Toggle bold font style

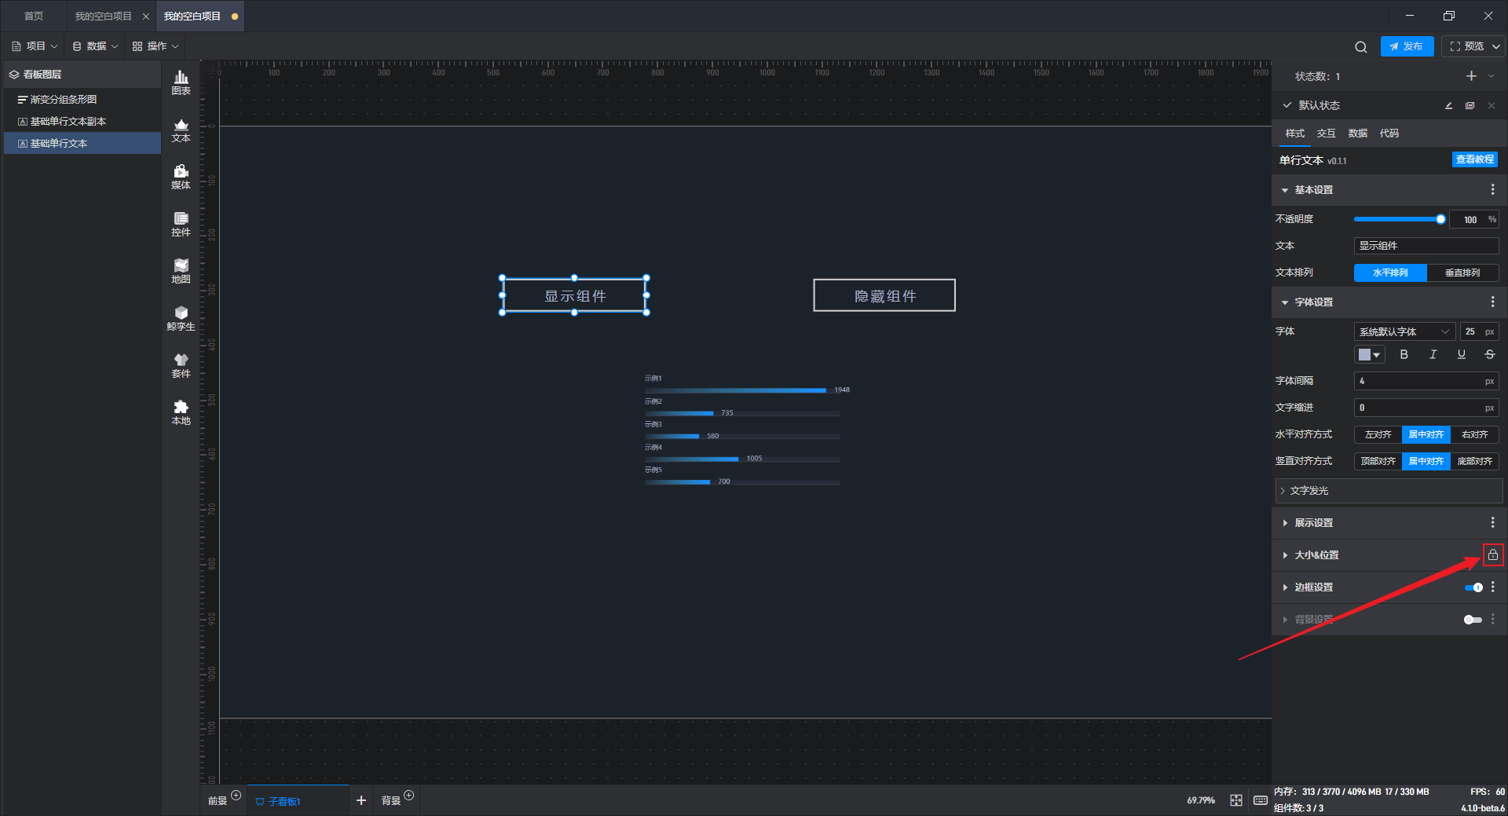(x=1404, y=354)
